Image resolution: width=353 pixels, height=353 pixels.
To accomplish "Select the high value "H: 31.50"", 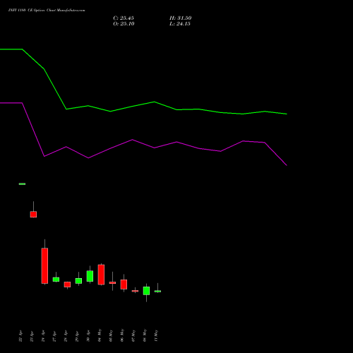I will 181,18.
